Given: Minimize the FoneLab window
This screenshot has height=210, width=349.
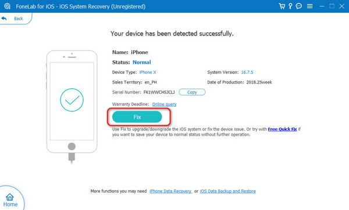Looking at the screenshot, I should click(322, 6).
